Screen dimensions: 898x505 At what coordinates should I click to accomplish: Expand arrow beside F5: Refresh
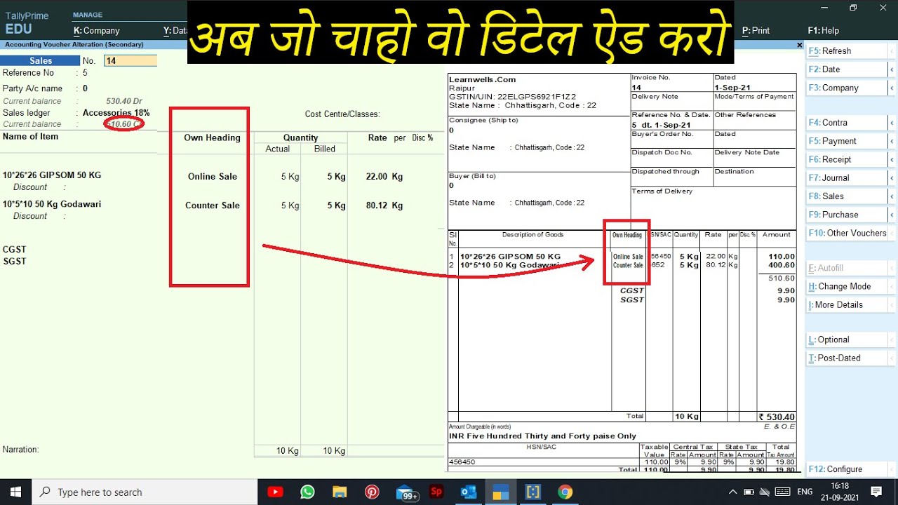(x=892, y=51)
